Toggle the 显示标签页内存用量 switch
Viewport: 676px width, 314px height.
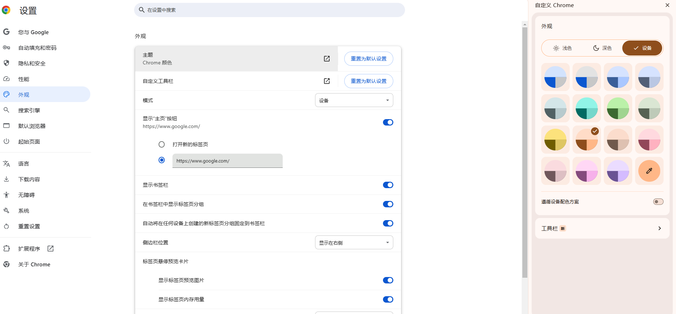(x=388, y=299)
